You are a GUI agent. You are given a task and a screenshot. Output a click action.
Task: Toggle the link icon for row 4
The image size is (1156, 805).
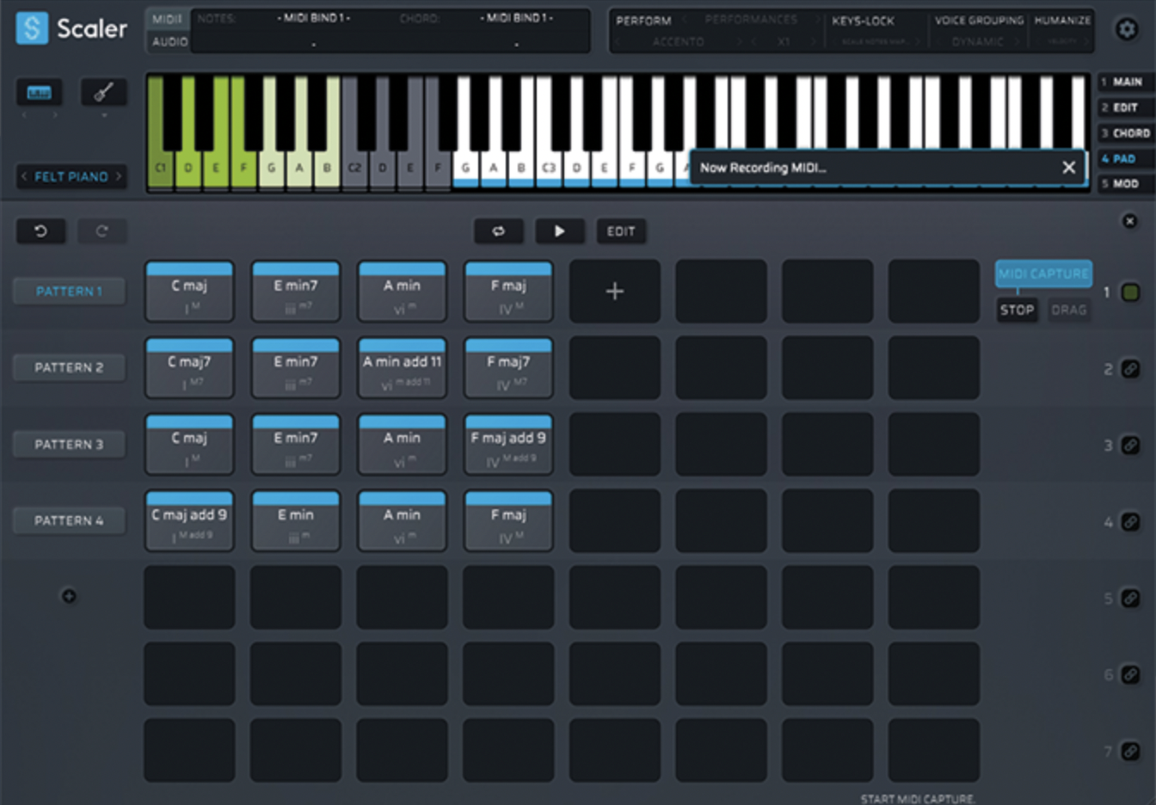1130,522
